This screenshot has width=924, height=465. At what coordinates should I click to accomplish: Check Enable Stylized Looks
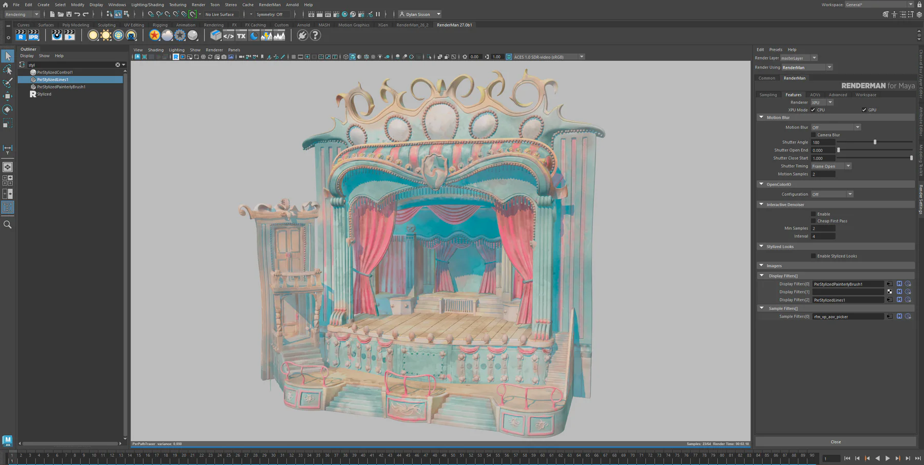pos(813,256)
